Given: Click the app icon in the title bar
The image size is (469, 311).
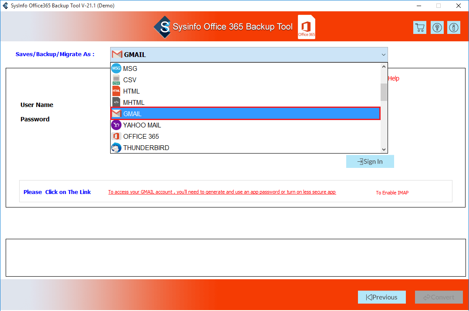Looking at the screenshot, I should (5, 6).
